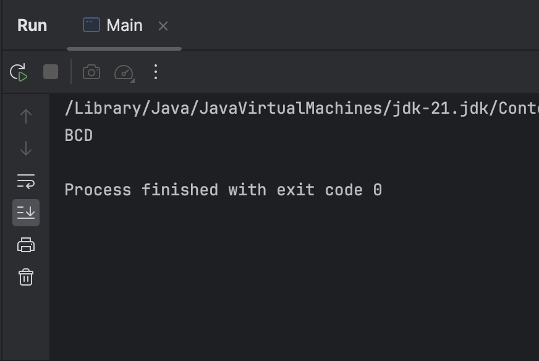Screen dimensions: 539x361
Task: Print the console output via printer icon
Action: (x=26, y=245)
